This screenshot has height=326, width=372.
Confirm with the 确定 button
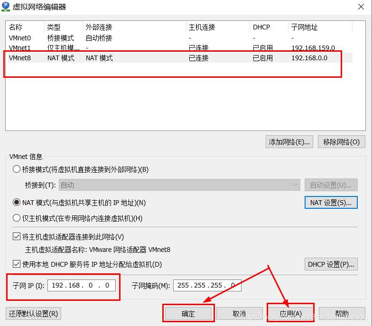188,314
